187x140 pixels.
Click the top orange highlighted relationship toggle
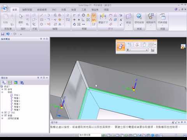[94, 15]
